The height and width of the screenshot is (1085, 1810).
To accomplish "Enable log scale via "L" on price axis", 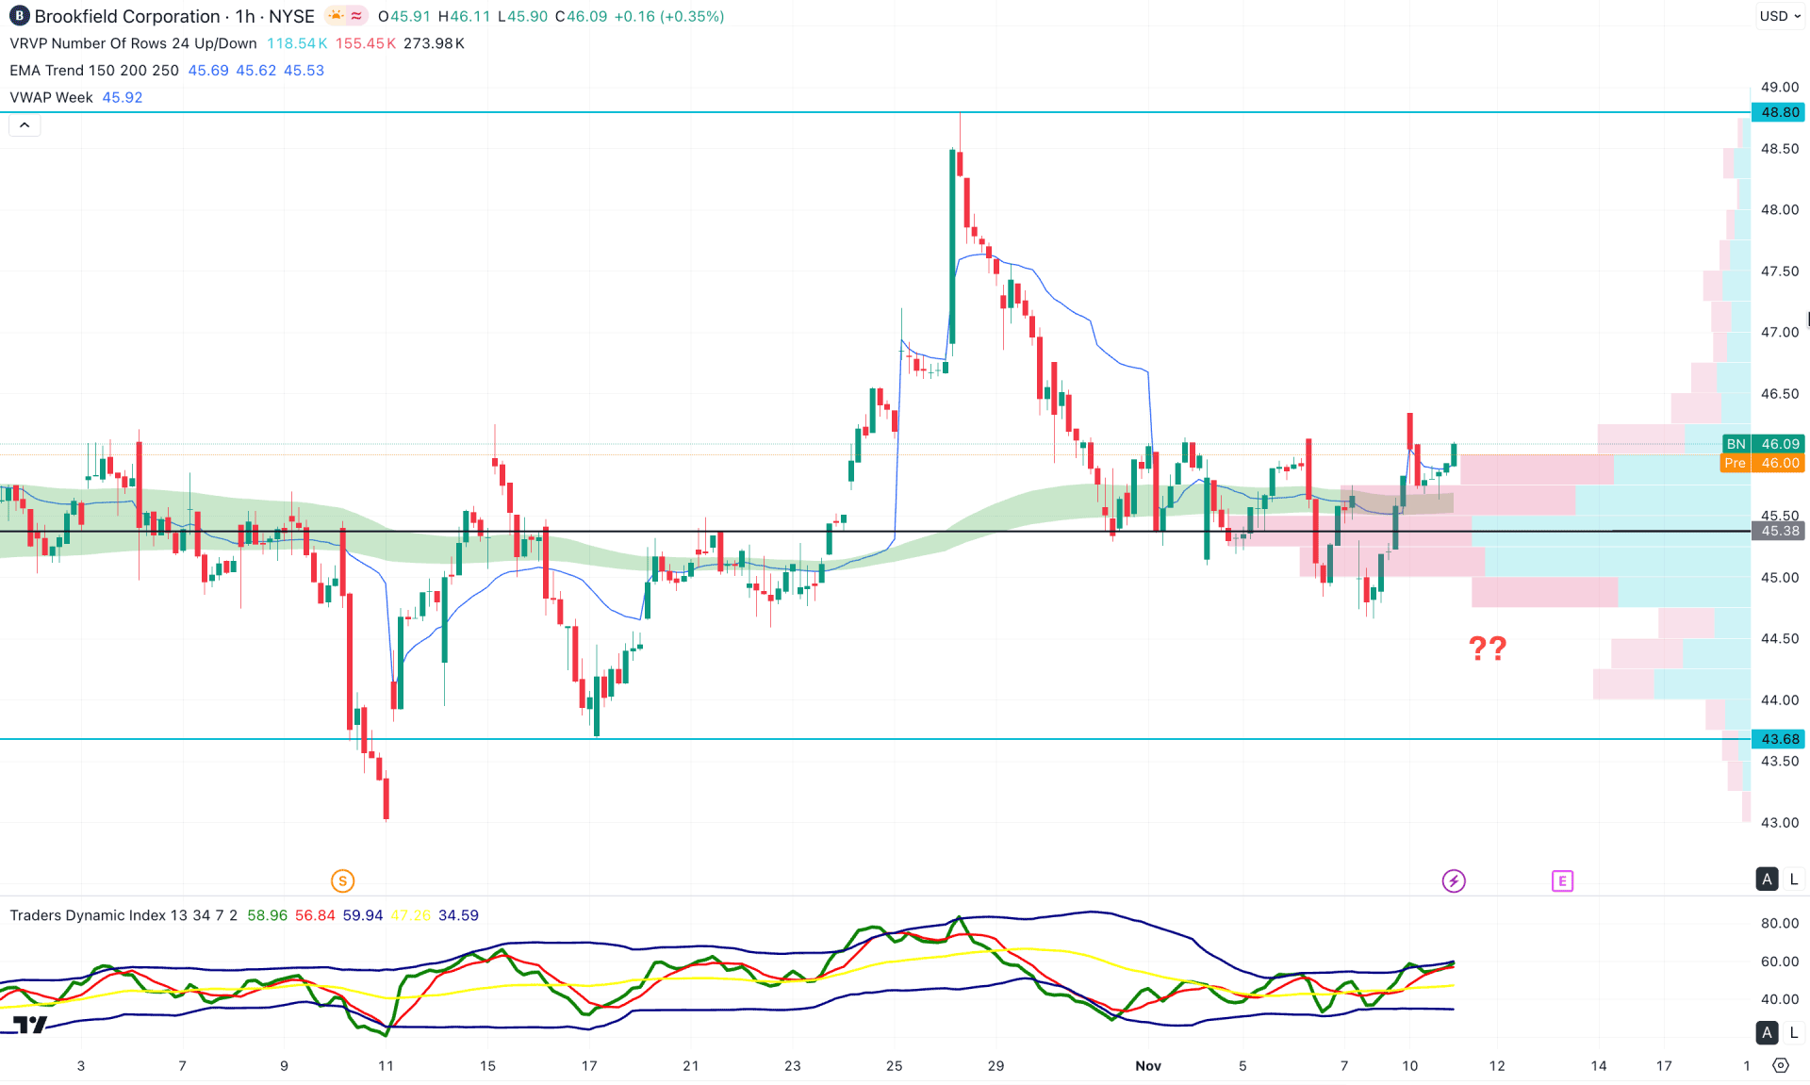I will (1793, 879).
